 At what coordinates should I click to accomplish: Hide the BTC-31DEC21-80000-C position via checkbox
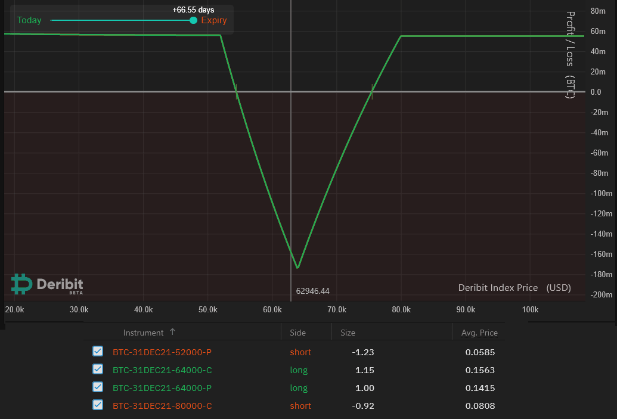[98, 405]
